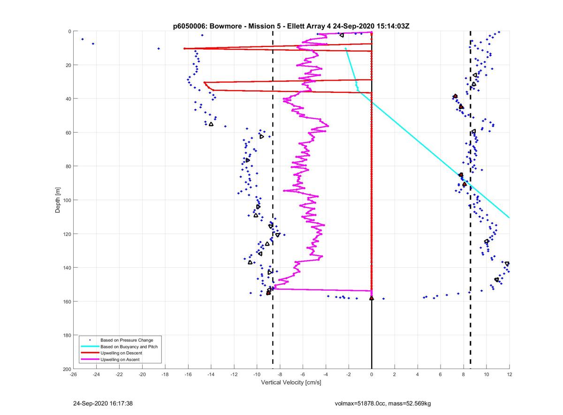Click legend entry "Based on Pressure Change"
The height and width of the screenshot is (415, 563).
(127, 340)
